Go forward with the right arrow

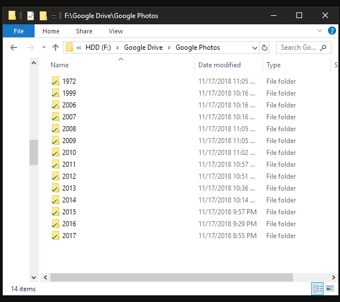point(31,48)
